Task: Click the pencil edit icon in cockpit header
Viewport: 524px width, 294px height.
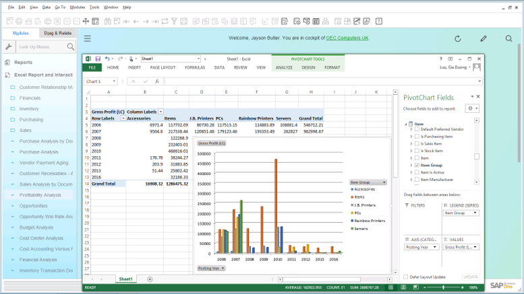Action: coord(484,39)
